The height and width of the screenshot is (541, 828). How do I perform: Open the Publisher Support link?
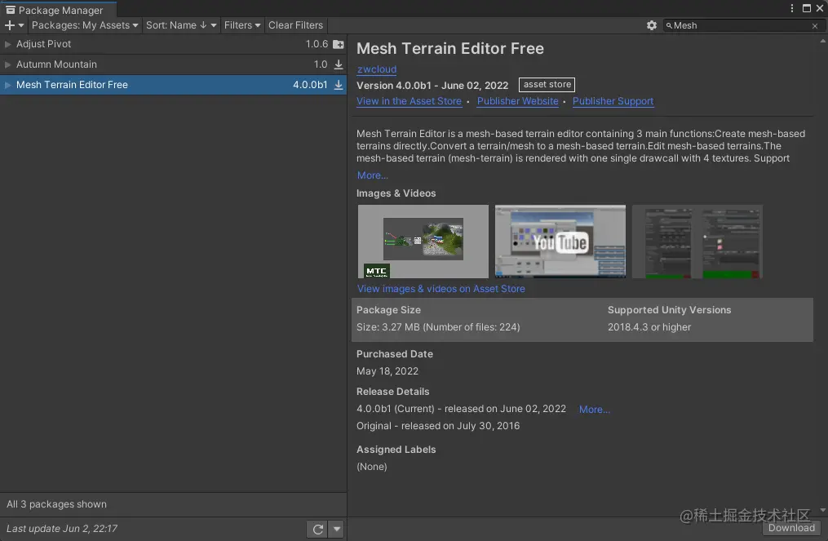click(x=613, y=101)
